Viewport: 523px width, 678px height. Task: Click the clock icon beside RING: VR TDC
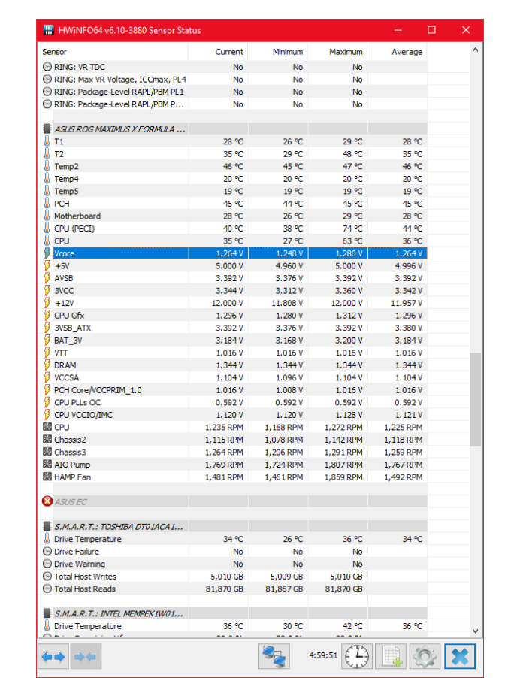47,67
